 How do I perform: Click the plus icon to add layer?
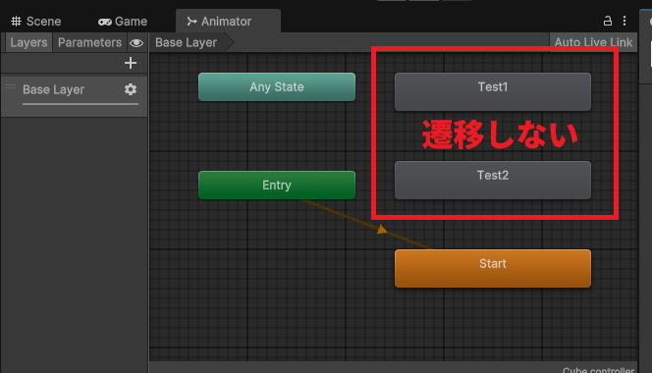pyautogui.click(x=131, y=63)
